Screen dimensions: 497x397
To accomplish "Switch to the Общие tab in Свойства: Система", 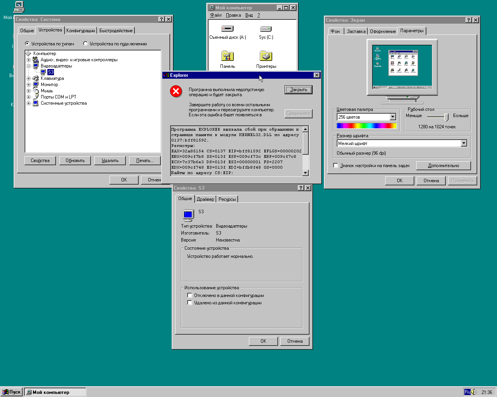I will (x=27, y=31).
